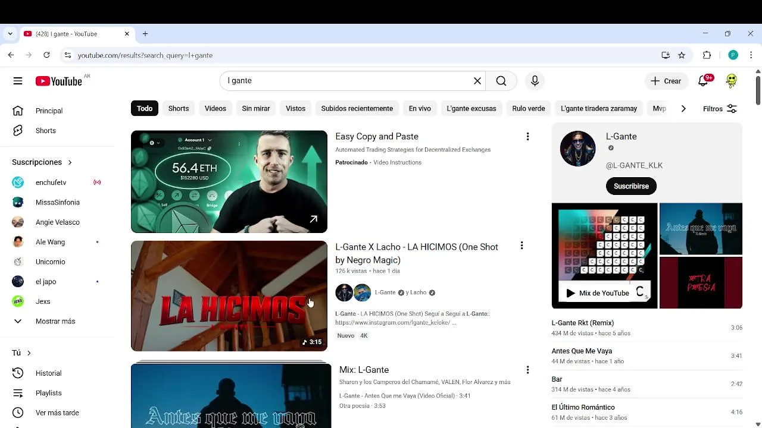Select the L'gante excusas chip
This screenshot has width=762, height=428.
pos(471,108)
